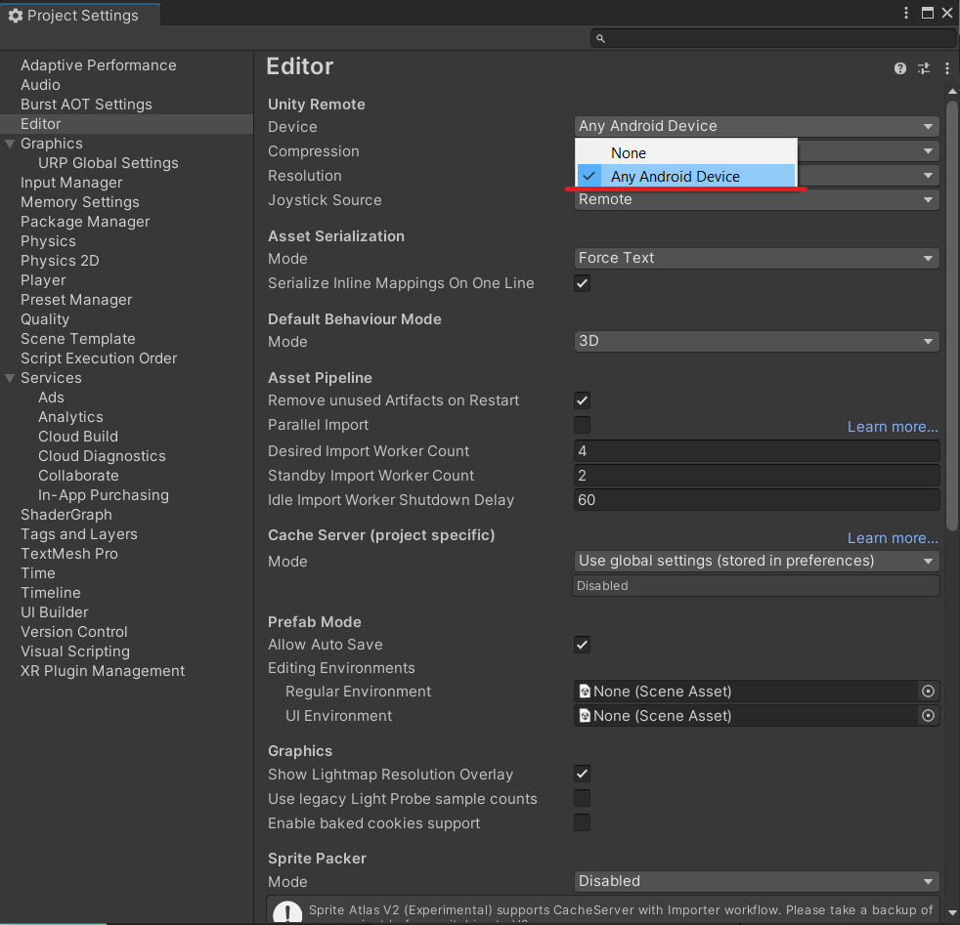Open the Package Manager settings
Viewport: 960px width, 925px height.
click(85, 222)
